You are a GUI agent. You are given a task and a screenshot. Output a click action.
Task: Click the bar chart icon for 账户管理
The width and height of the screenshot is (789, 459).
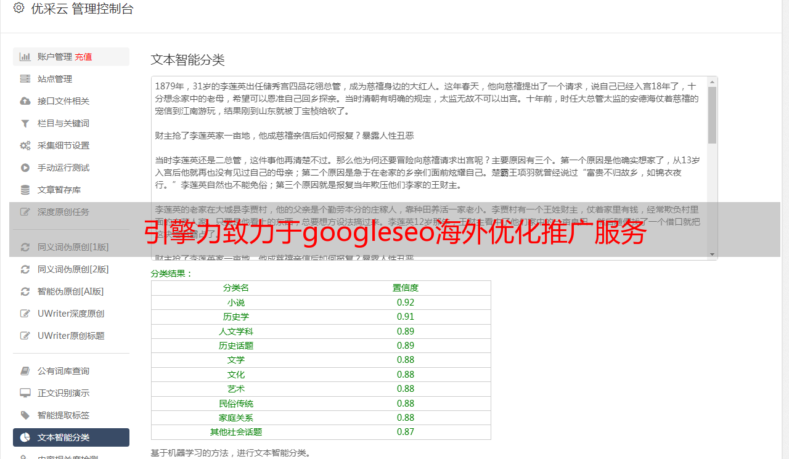25,57
